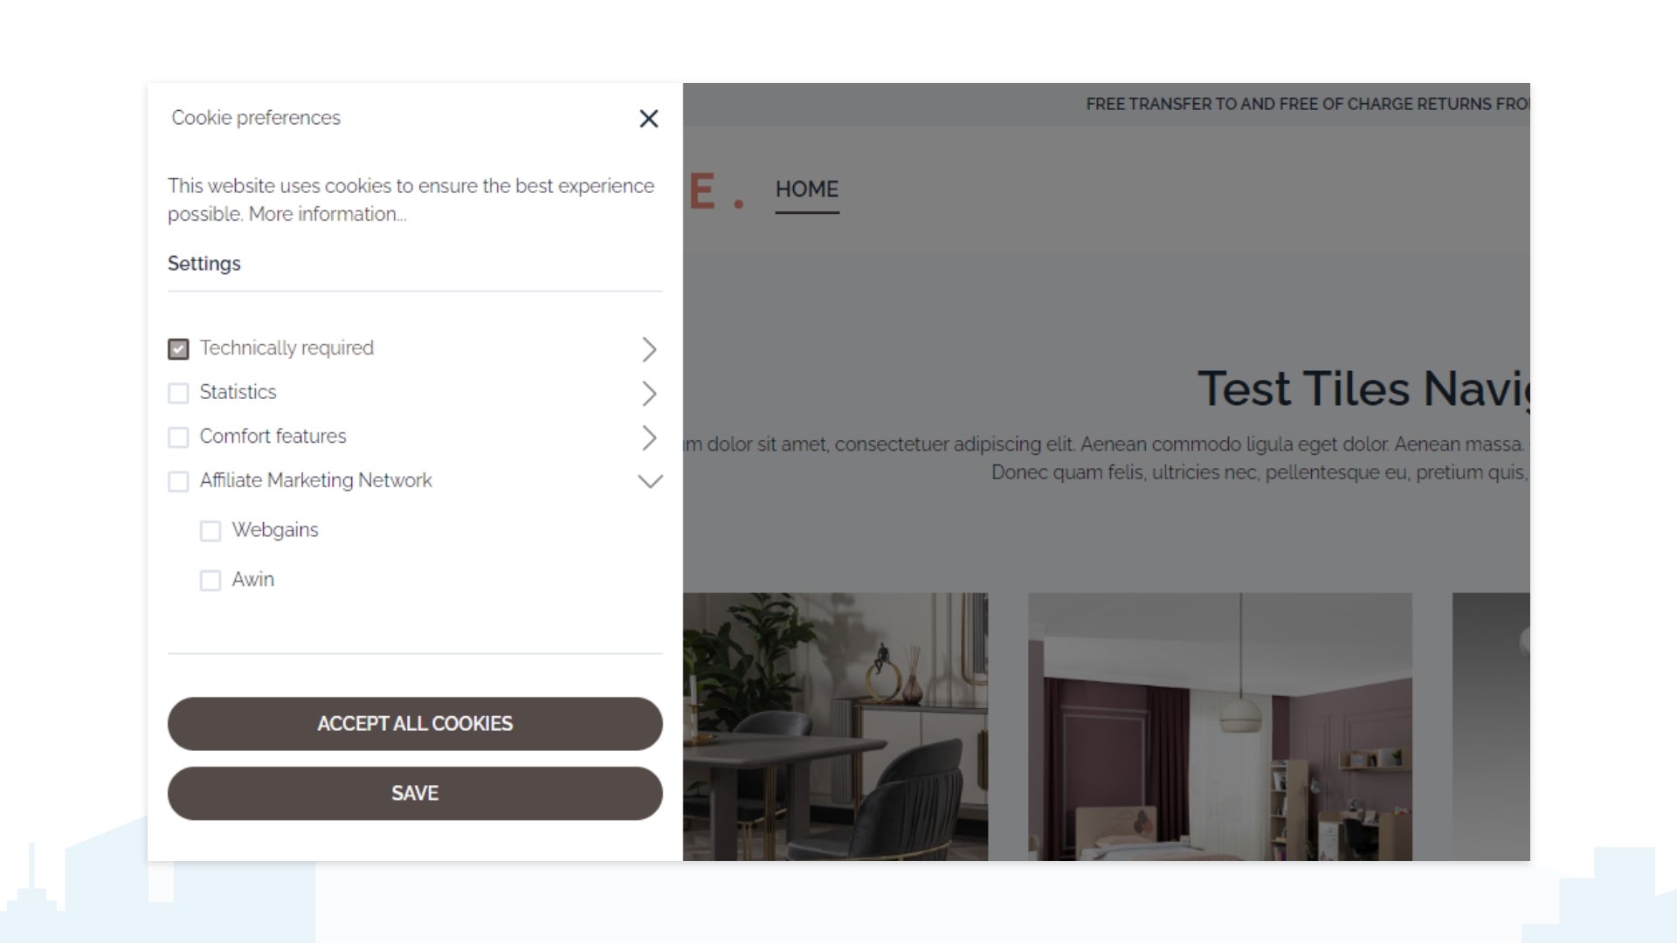
Task: Click the Awin sub-item checkbox icon
Action: [210, 579]
